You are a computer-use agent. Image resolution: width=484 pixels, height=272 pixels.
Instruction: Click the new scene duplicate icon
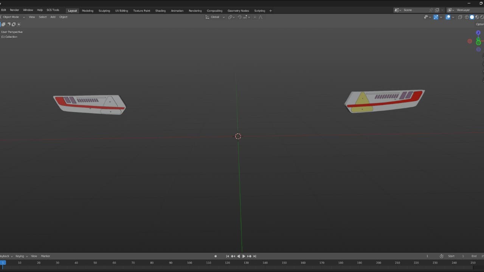tap(437, 10)
